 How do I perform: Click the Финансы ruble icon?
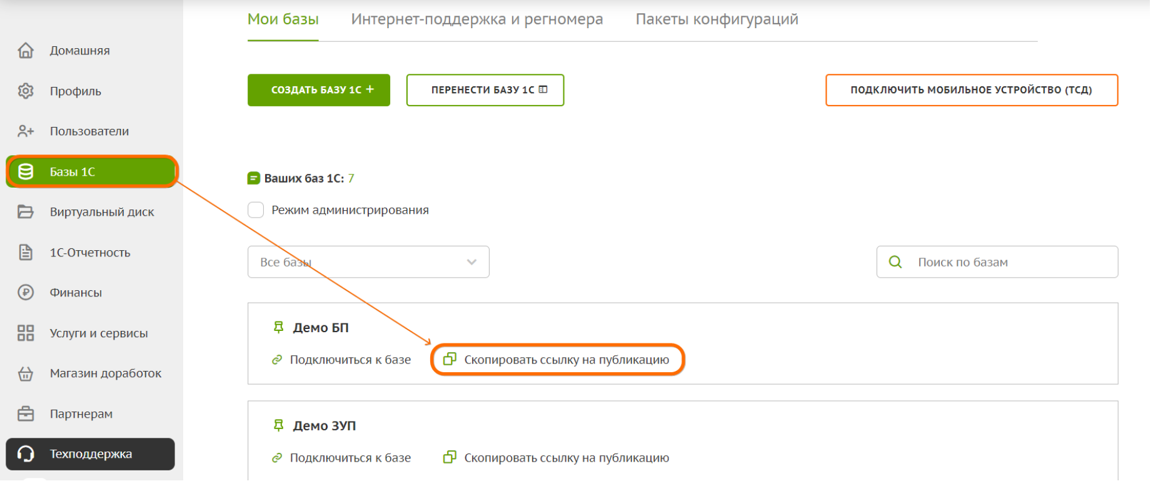[x=26, y=293]
